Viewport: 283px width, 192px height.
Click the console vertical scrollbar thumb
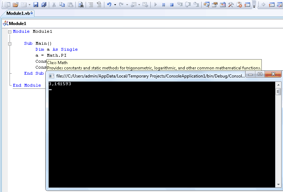click(x=278, y=92)
